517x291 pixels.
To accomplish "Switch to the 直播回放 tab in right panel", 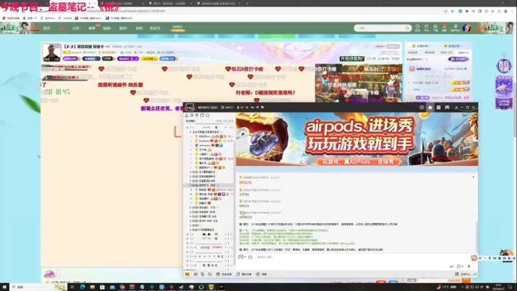I will coord(454,46).
